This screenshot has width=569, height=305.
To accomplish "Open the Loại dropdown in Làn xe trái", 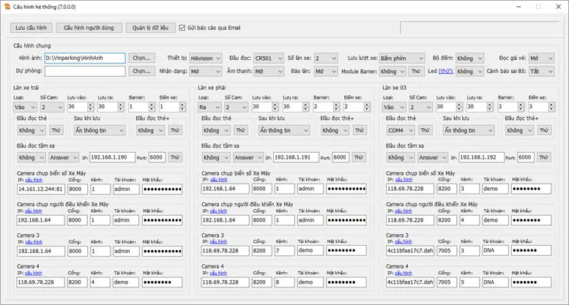I will [26, 106].
